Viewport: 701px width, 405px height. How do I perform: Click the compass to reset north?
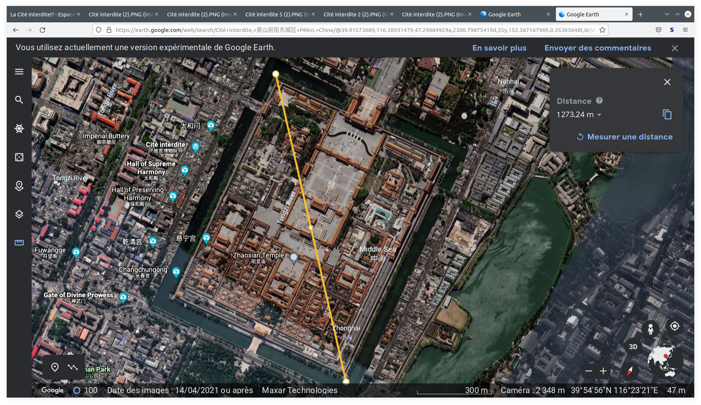[x=630, y=371]
